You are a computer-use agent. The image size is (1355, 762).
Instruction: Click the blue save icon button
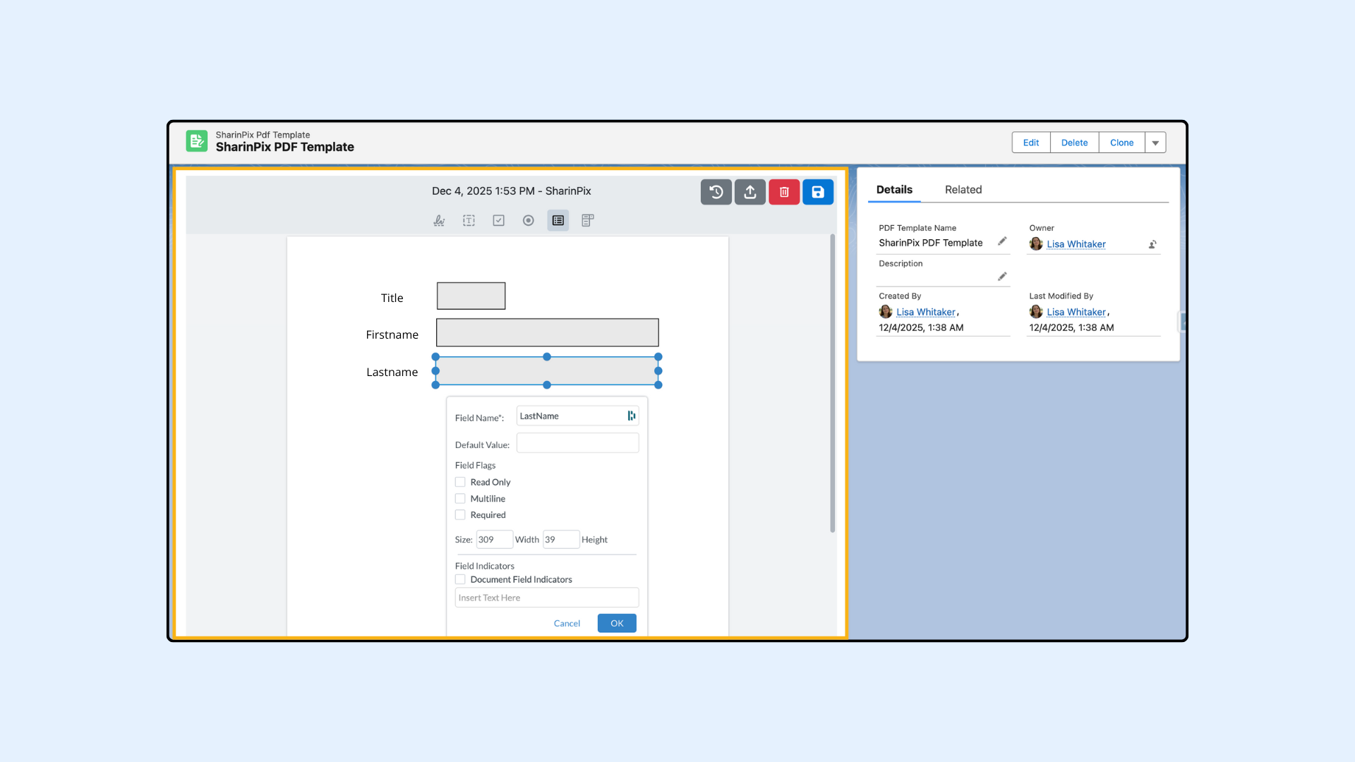pyautogui.click(x=817, y=192)
